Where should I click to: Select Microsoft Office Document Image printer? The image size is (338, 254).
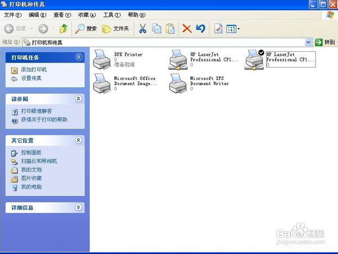point(102,83)
